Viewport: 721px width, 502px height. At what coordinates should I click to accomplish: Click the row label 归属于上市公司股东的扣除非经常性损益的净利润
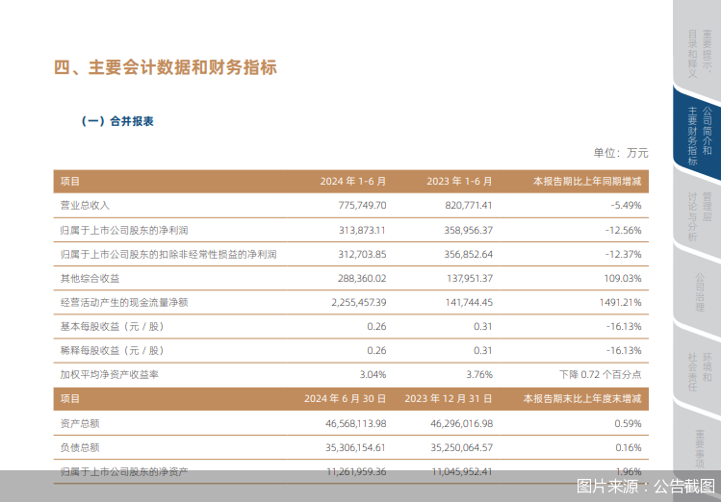168,255
